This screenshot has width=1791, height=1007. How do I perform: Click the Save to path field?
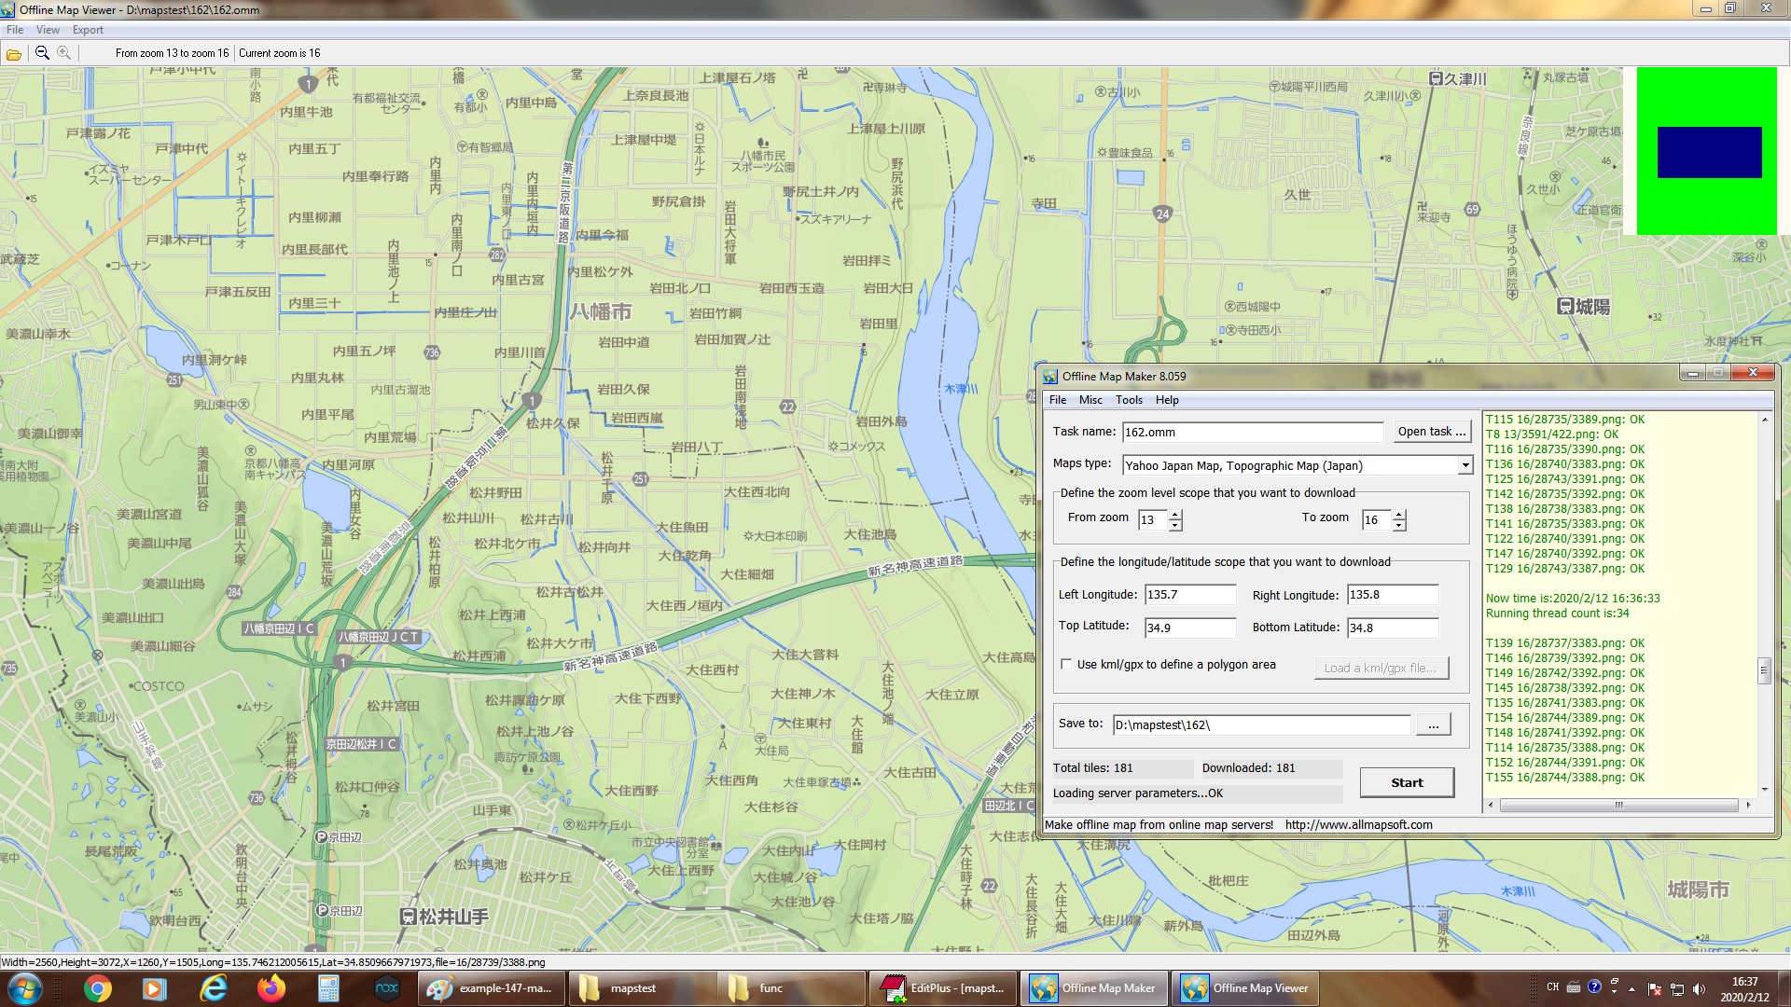[x=1261, y=724]
